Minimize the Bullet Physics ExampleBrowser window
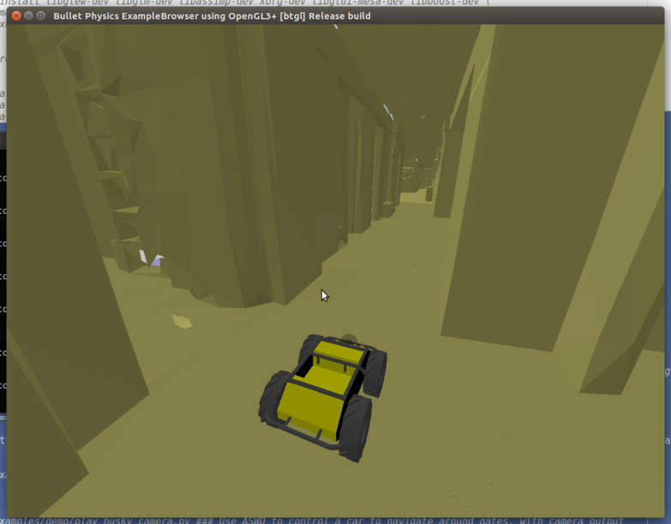 point(28,15)
